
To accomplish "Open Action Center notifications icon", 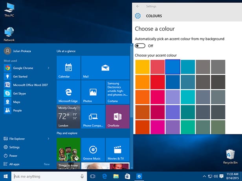I will (x=222, y=176).
